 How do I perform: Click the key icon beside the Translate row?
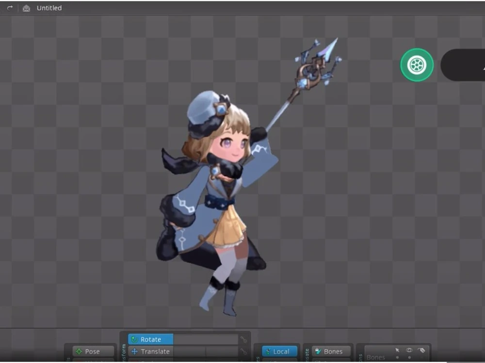click(x=244, y=351)
